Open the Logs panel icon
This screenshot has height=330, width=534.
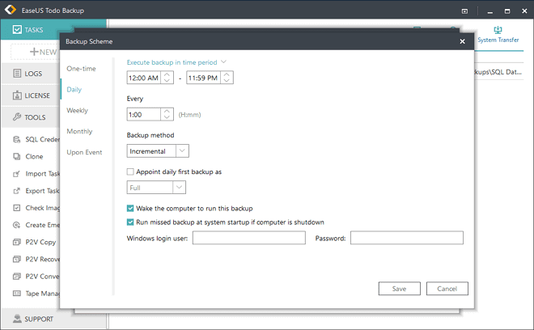coord(18,74)
